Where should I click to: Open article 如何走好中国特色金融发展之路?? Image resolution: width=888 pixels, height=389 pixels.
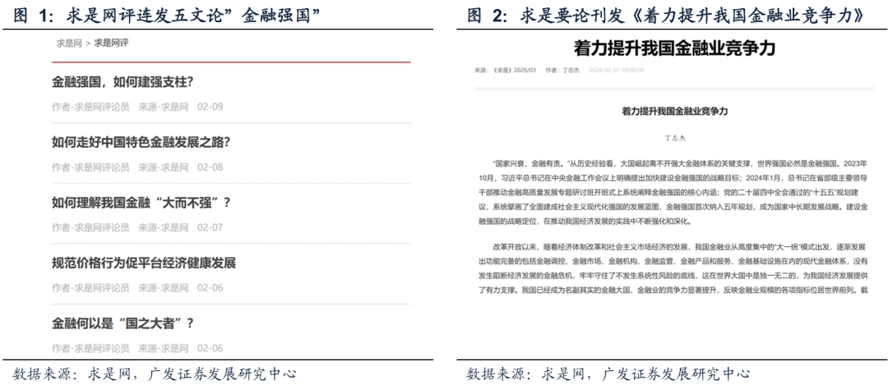point(141,142)
